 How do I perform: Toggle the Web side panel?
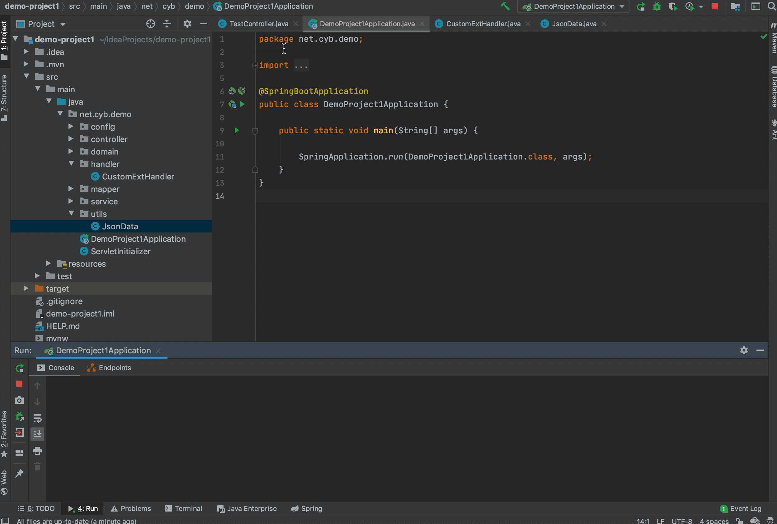point(4,482)
